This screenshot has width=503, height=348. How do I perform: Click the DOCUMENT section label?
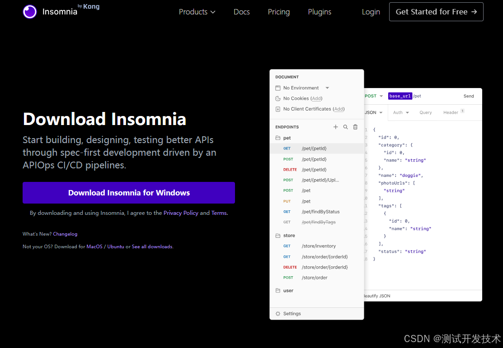click(x=287, y=77)
